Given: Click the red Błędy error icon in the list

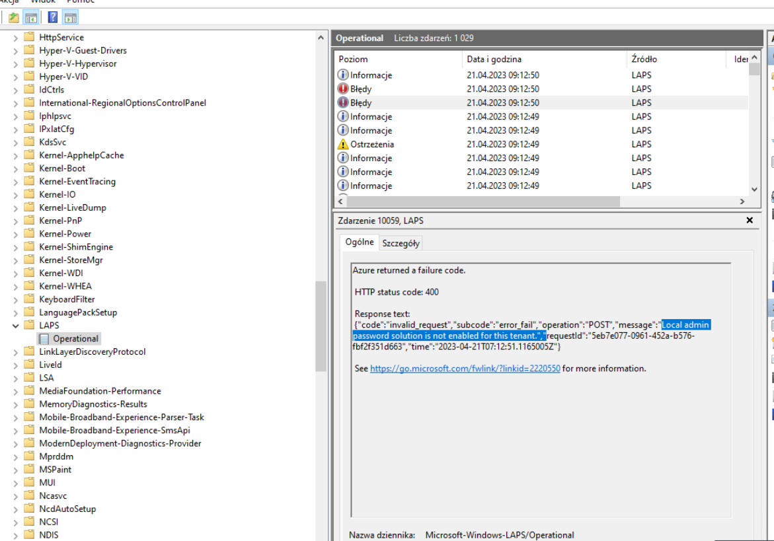Looking at the screenshot, I should pos(344,89).
